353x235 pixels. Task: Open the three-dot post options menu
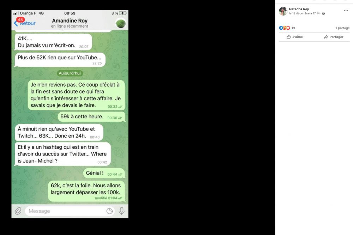click(346, 11)
